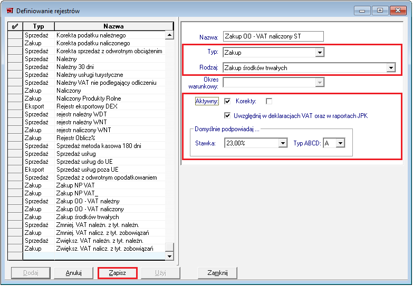
Task: Sort by the Nazwa column header
Action: [x=113, y=26]
